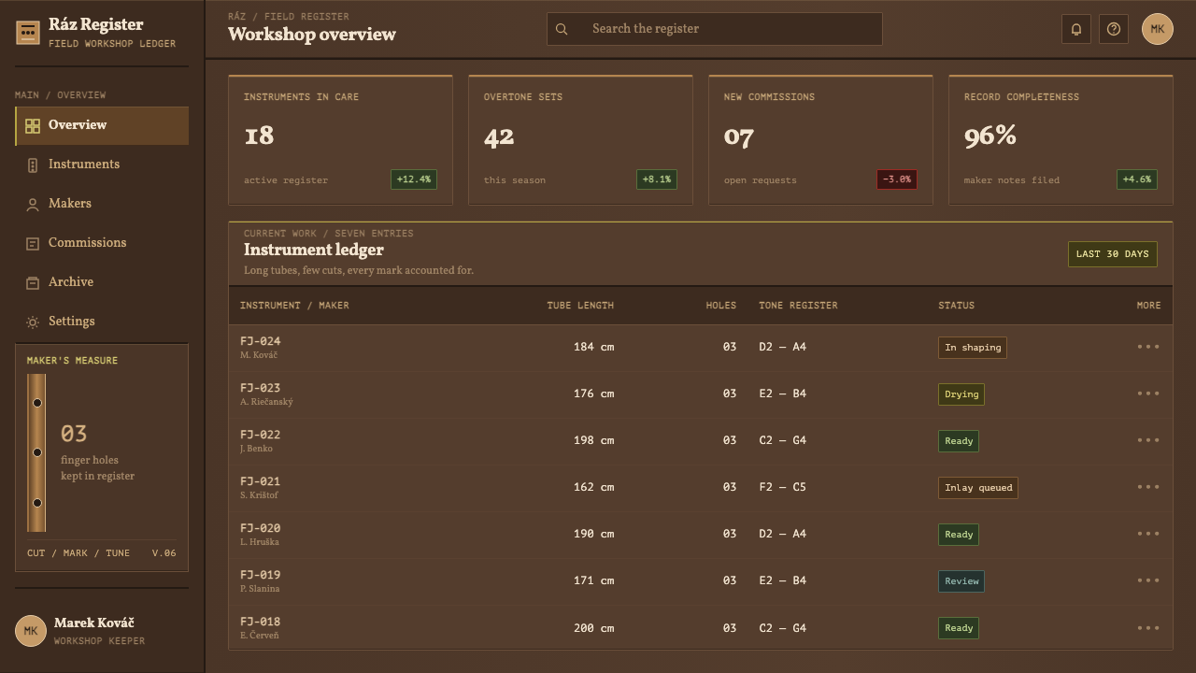Open the help question mark icon
1196x673 pixels.
coord(1114,29)
